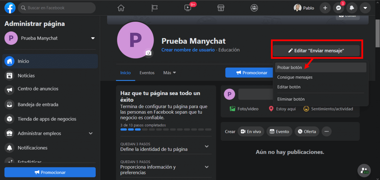Open the notifications bell in top bar
Viewport: 380px width, 180px height.
[x=352, y=8]
